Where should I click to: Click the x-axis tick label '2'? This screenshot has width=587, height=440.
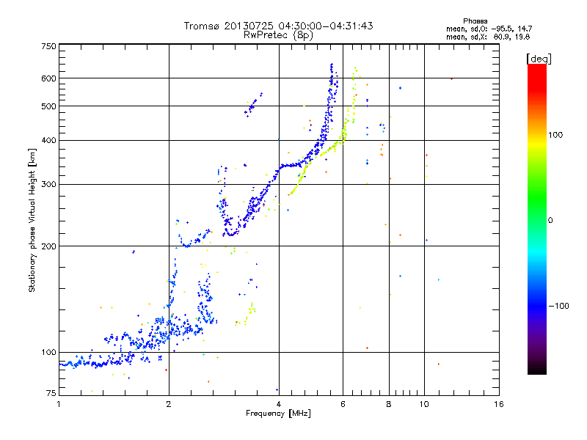169,404
